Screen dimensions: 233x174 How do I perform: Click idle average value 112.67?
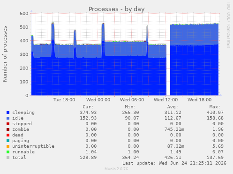point(173,118)
